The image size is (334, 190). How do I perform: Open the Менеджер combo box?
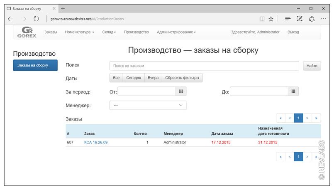coord(148,106)
